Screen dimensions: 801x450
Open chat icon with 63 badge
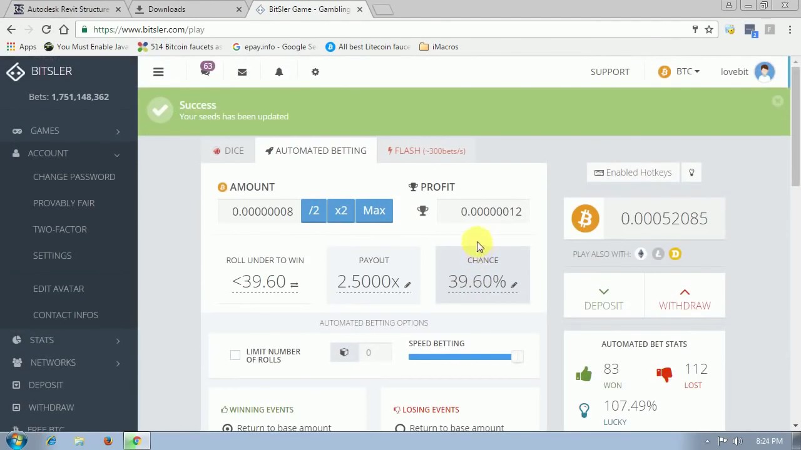206,70
